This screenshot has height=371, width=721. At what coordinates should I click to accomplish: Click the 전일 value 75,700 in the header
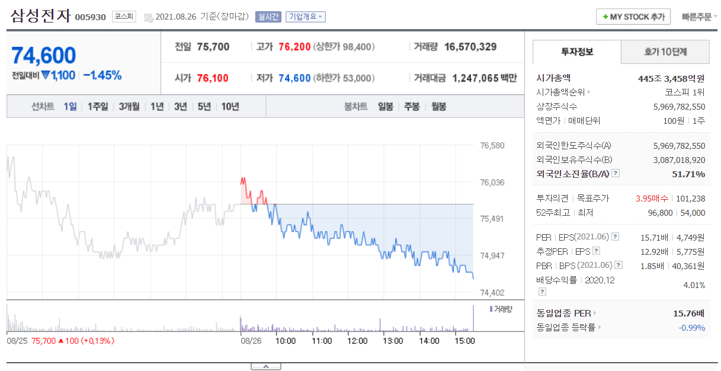tap(213, 47)
